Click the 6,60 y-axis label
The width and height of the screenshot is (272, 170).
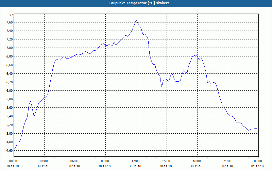click(10, 65)
